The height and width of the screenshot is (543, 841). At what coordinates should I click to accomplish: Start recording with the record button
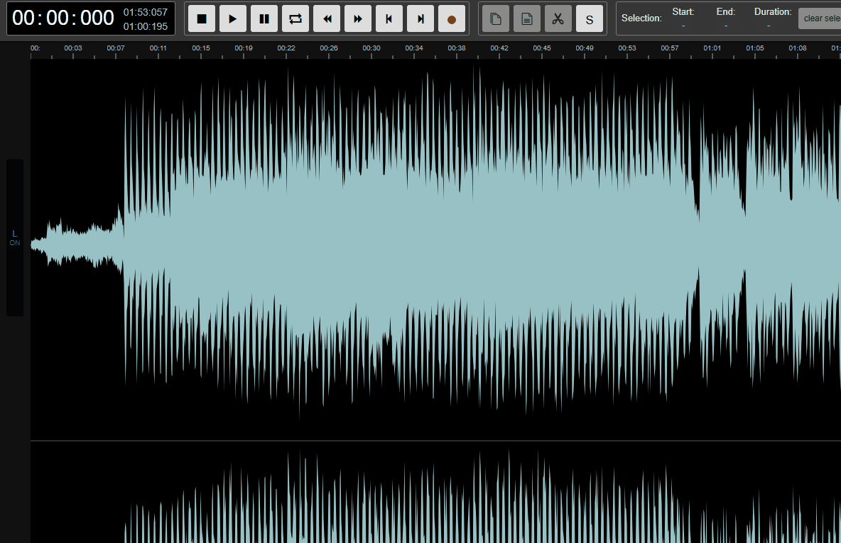[452, 18]
